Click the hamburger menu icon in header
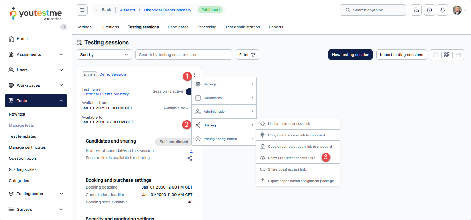Screen dimensions: 471x220 point(82,10)
